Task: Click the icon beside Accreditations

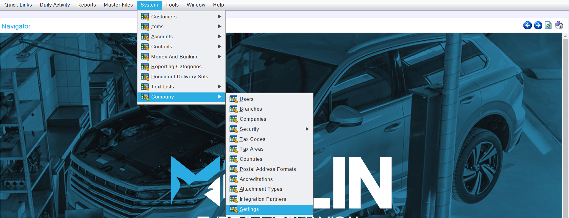Action: (x=233, y=179)
